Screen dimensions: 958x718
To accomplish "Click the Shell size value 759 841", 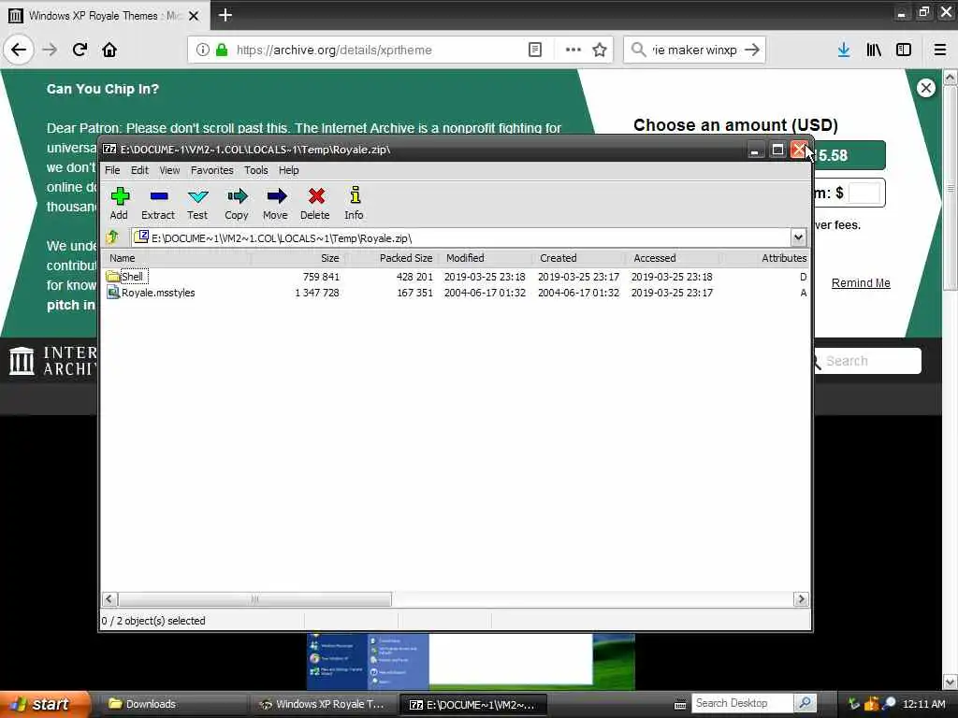I will (321, 277).
